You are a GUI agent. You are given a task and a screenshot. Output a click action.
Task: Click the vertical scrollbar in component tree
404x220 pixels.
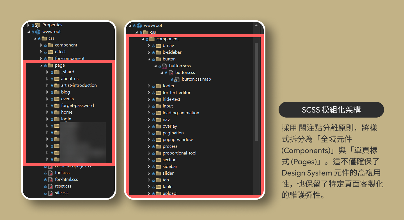tap(256, 92)
